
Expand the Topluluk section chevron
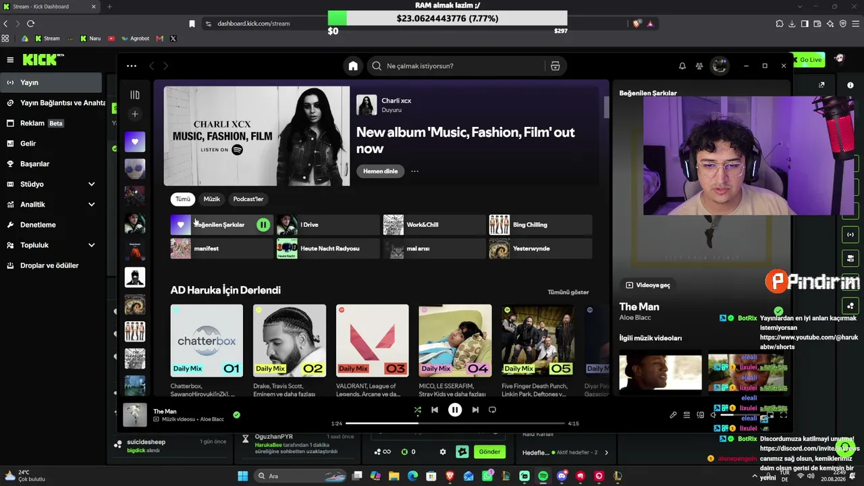(x=91, y=245)
